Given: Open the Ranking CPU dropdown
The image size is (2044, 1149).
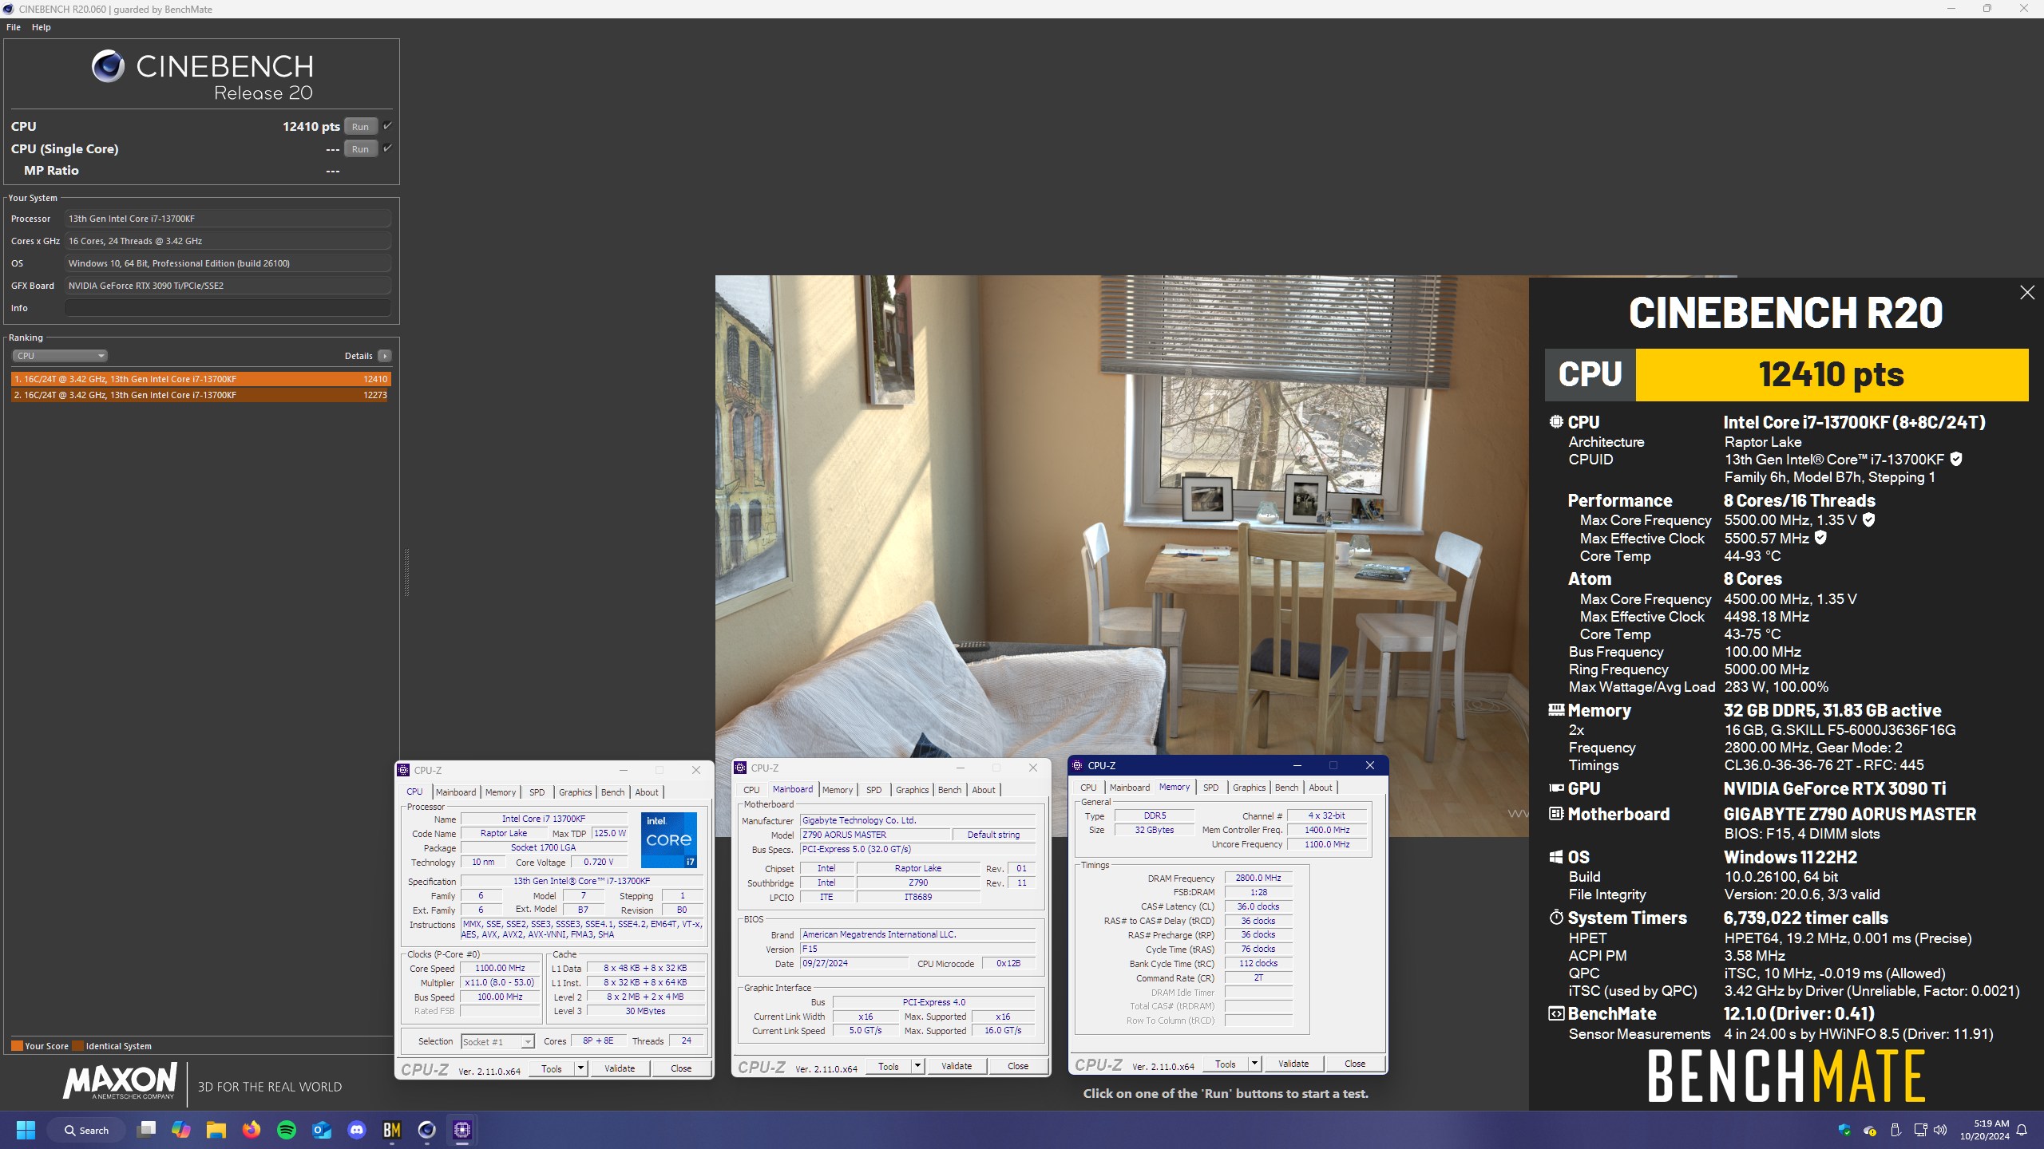Looking at the screenshot, I should tap(59, 356).
